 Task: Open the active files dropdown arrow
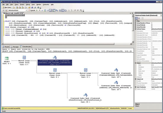click(x=130, y=13)
